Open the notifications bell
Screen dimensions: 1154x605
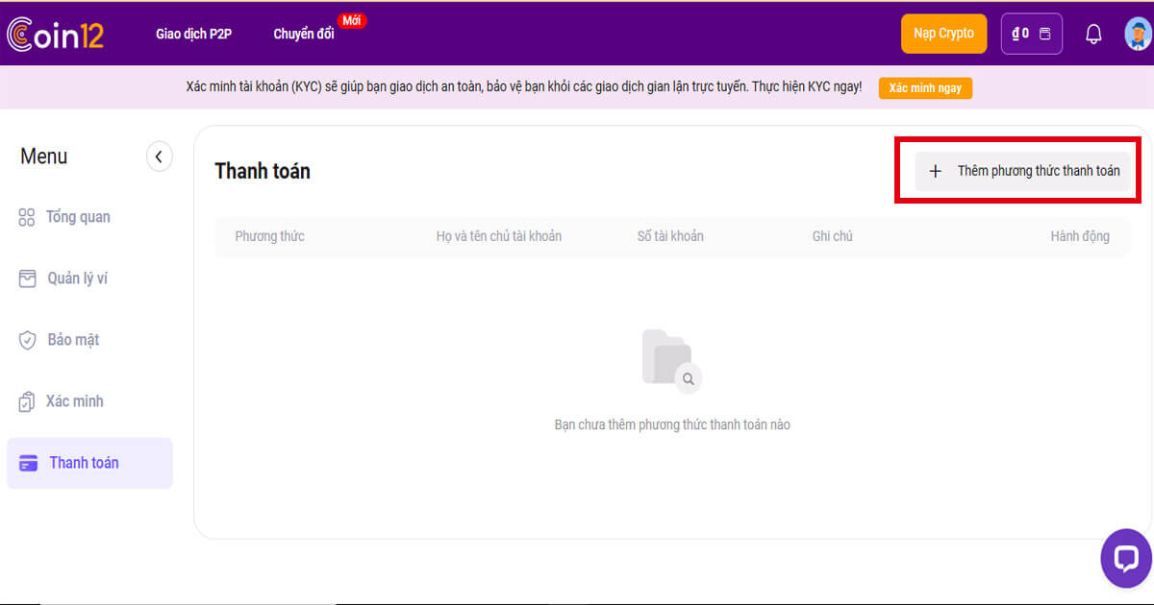1093,34
